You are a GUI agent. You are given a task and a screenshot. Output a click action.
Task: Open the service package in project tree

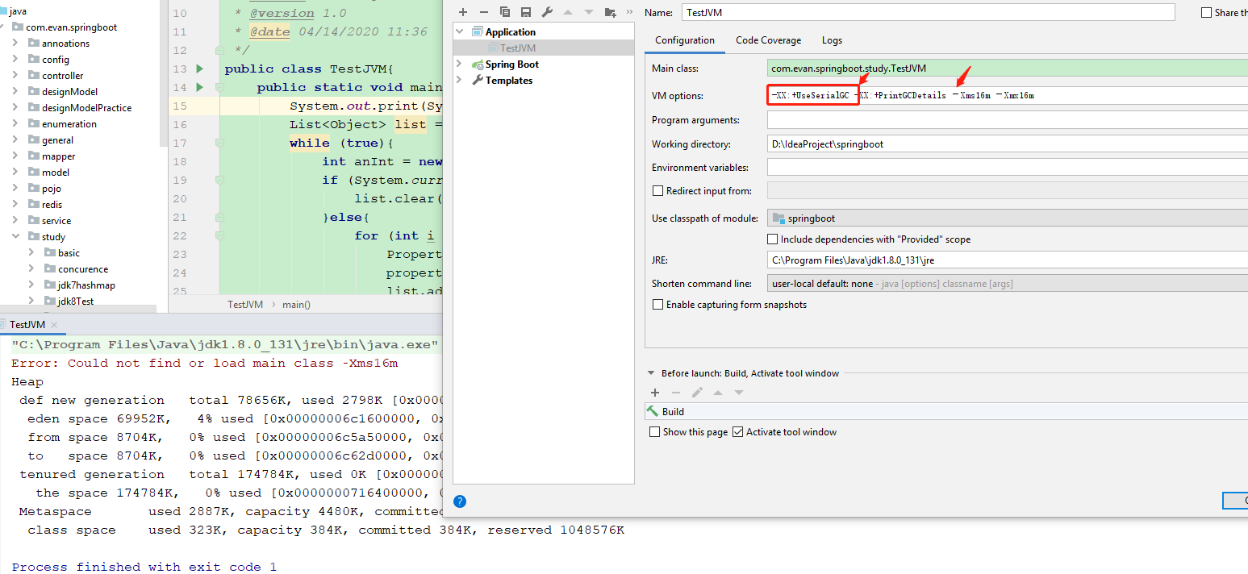tap(56, 220)
